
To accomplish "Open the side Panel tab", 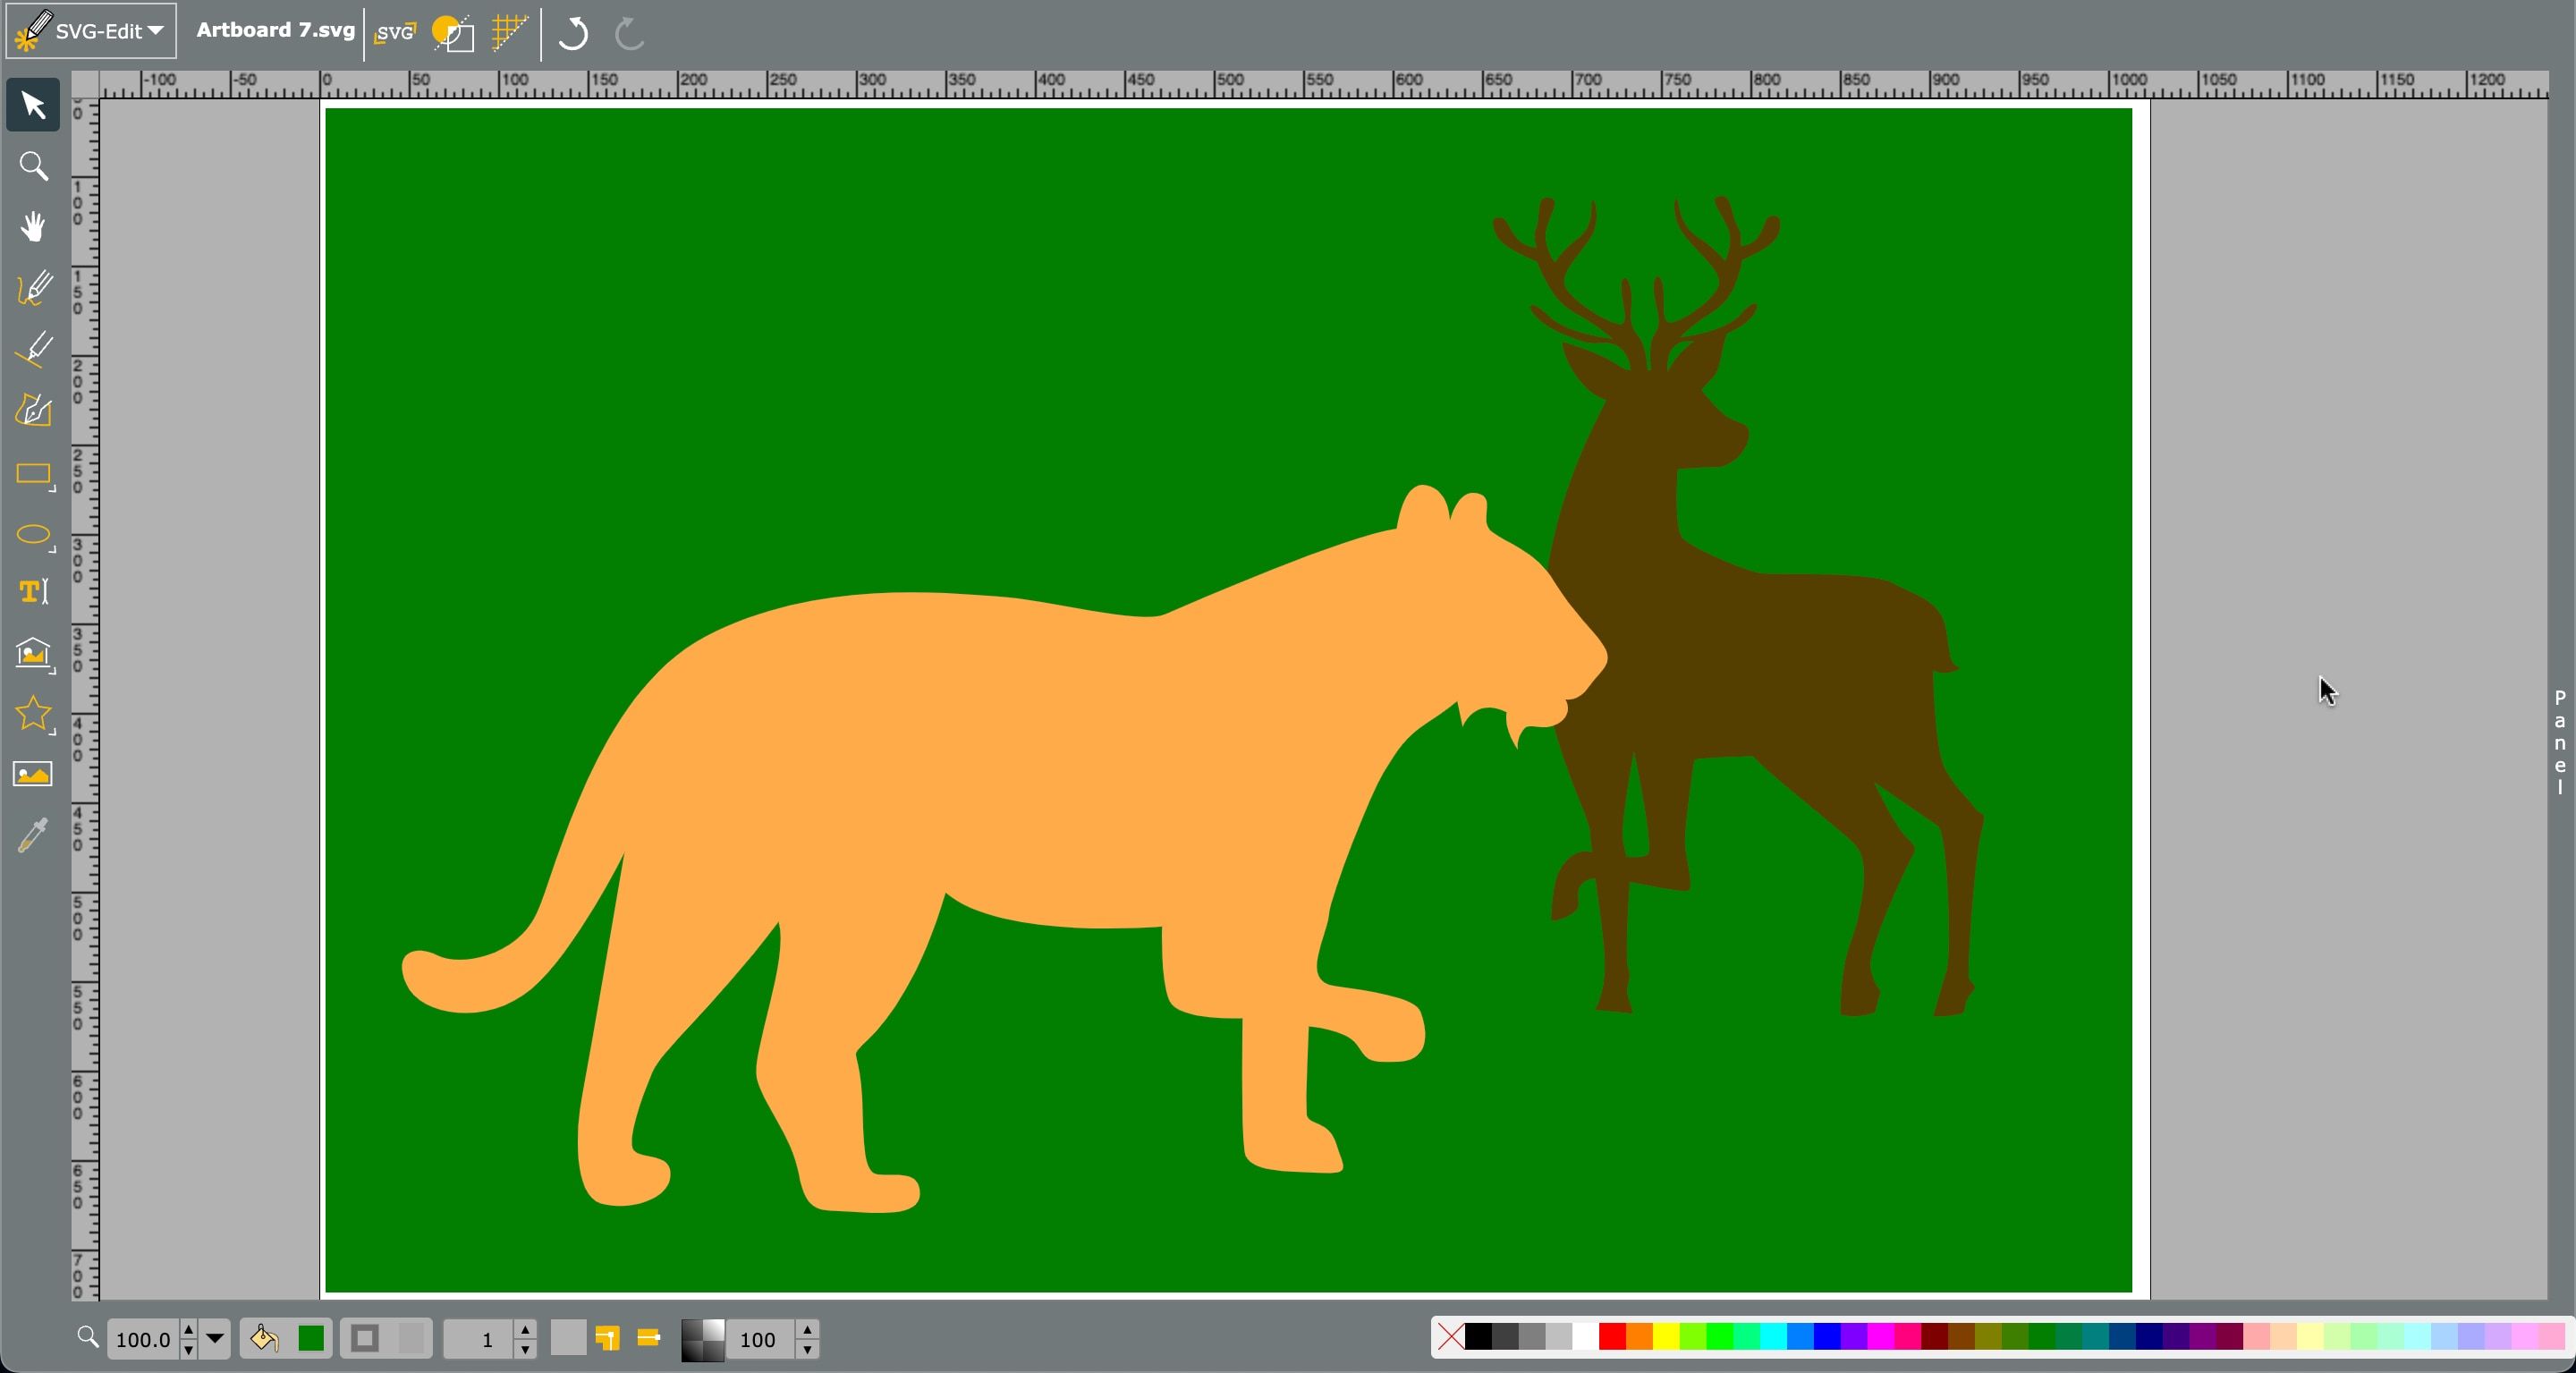I will (2559, 742).
